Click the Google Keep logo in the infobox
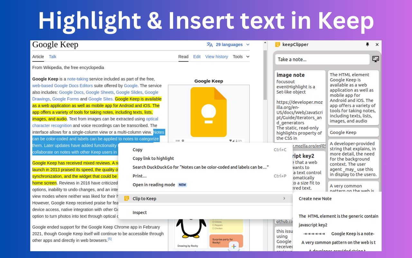The height and width of the screenshot is (258, 412). [x=209, y=112]
